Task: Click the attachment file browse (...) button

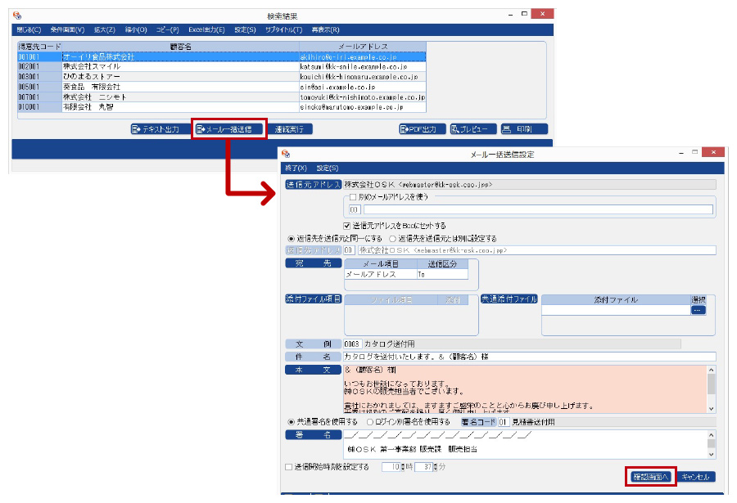Action: (698, 310)
